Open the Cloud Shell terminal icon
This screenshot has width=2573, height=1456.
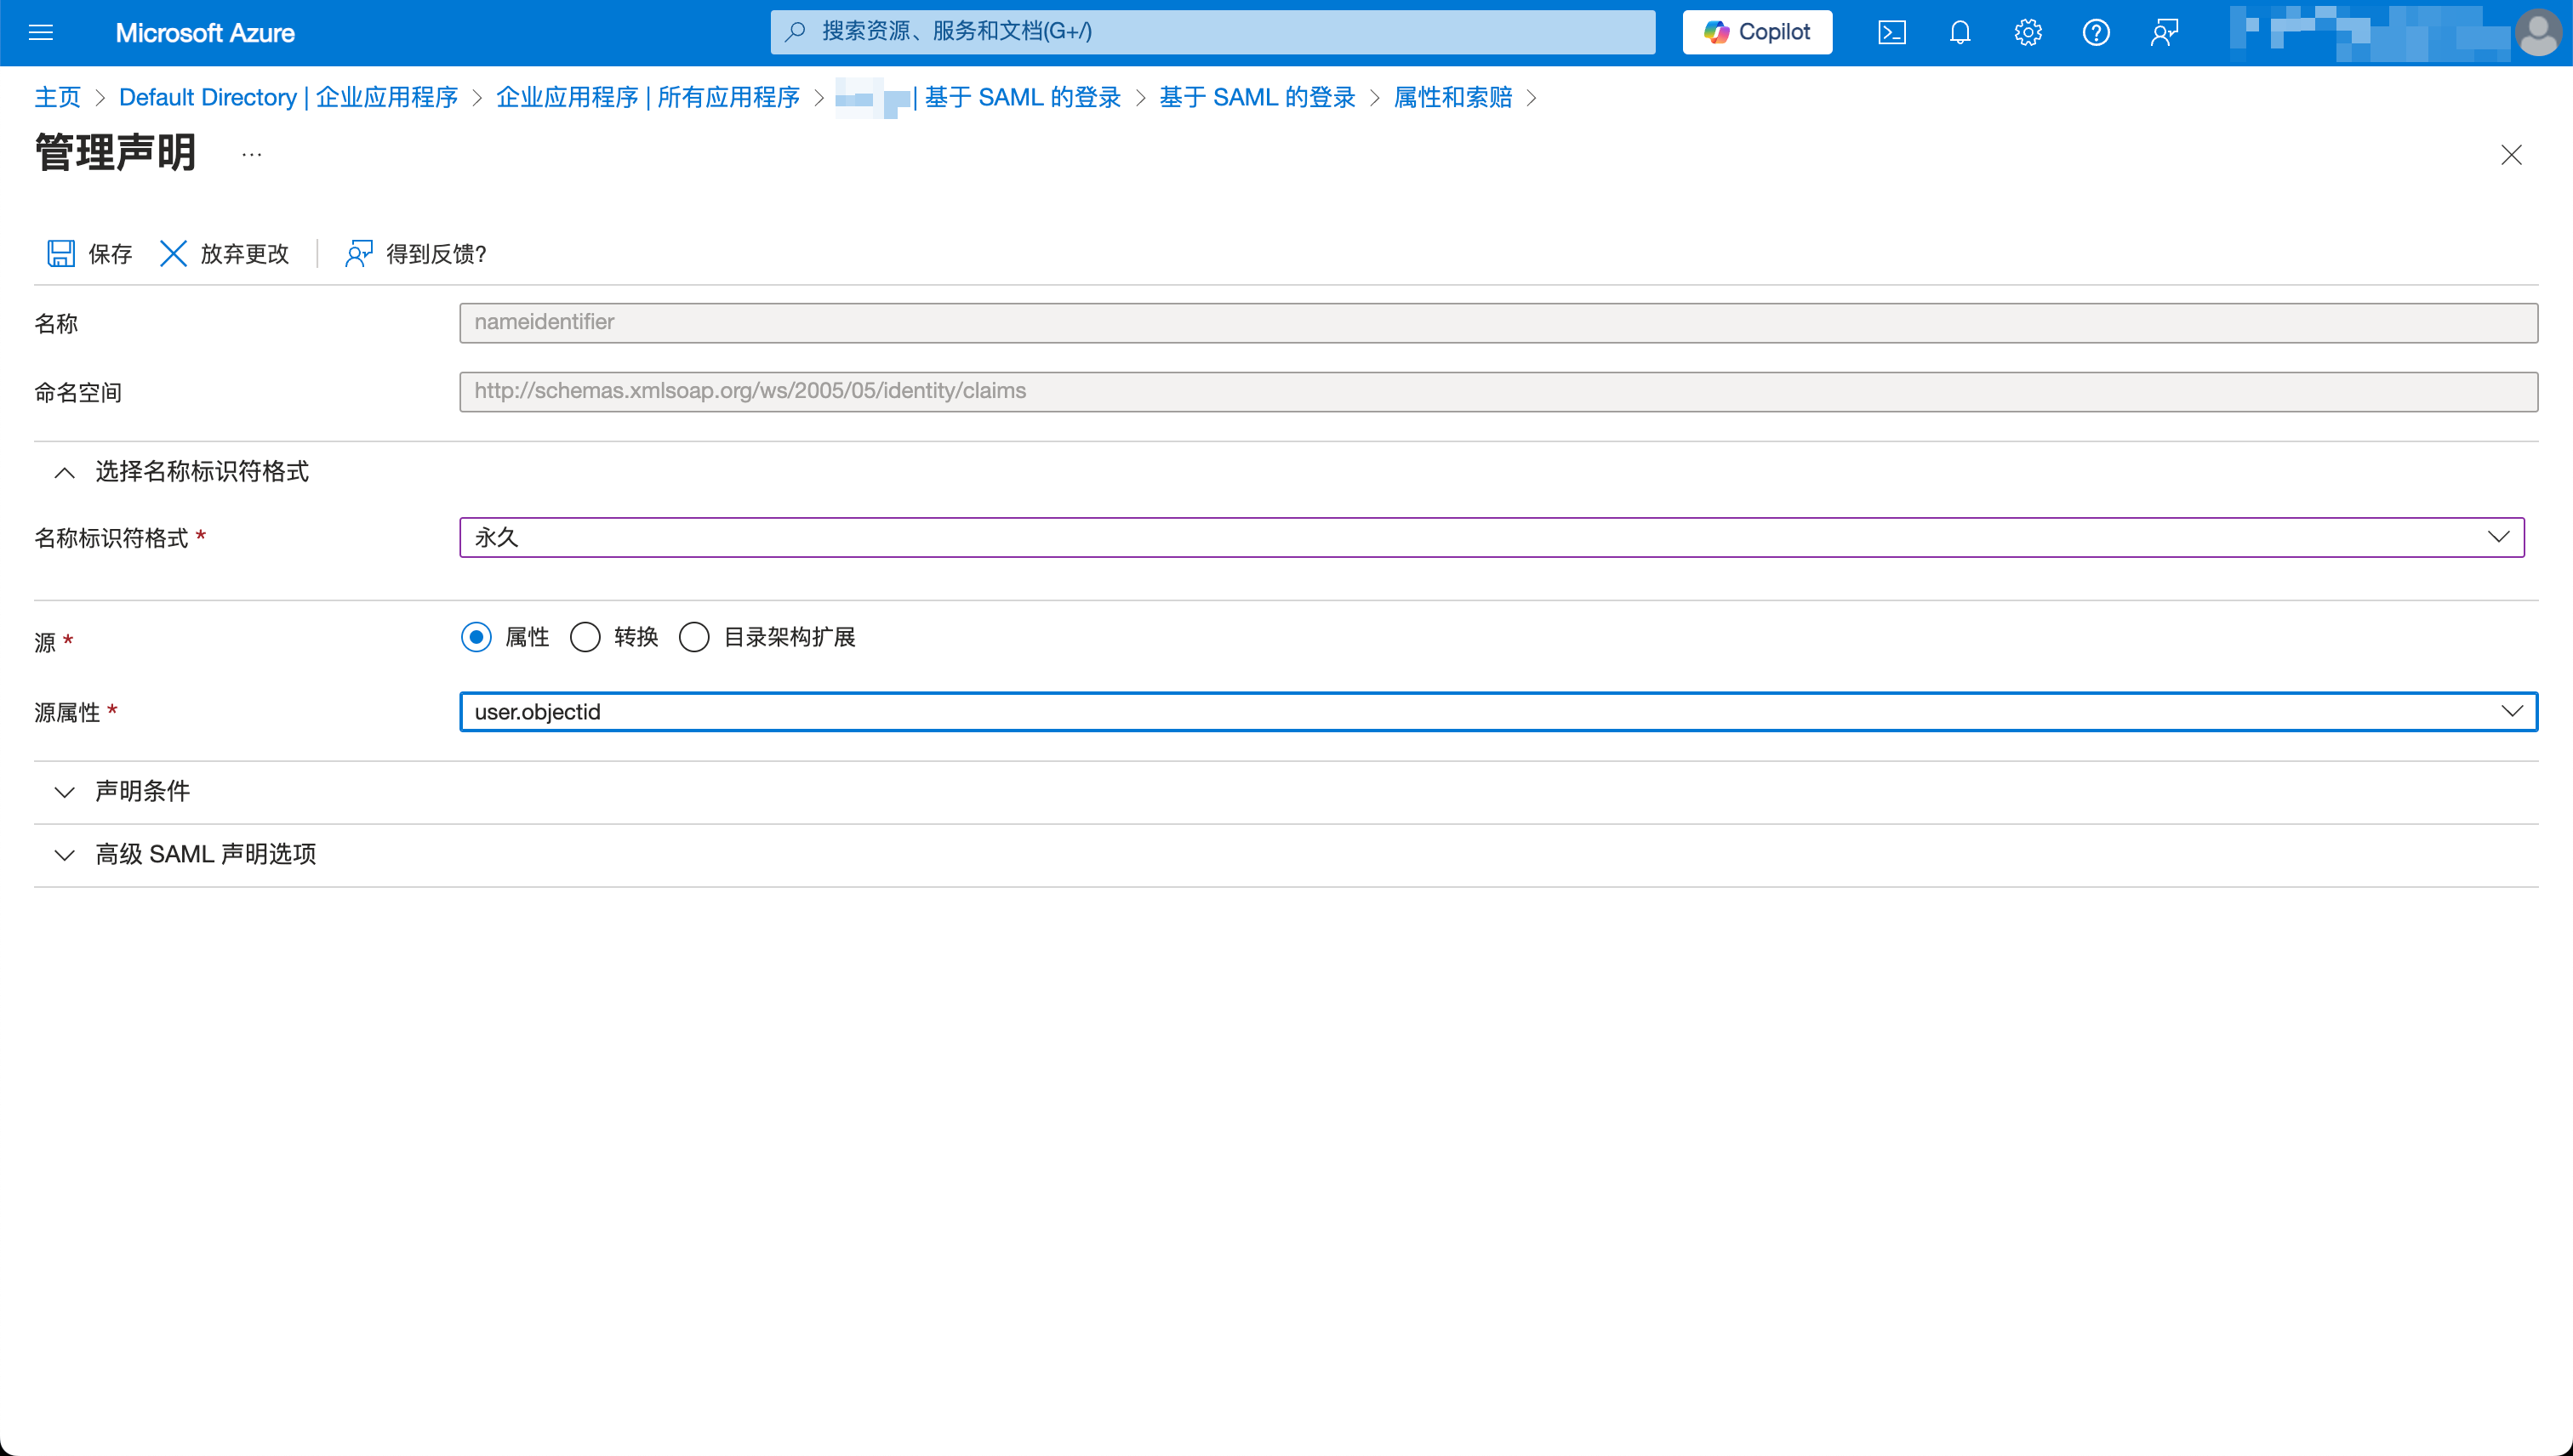[x=1891, y=32]
